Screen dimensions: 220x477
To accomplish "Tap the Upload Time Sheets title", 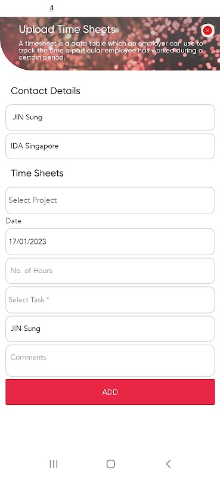I will (67, 29).
